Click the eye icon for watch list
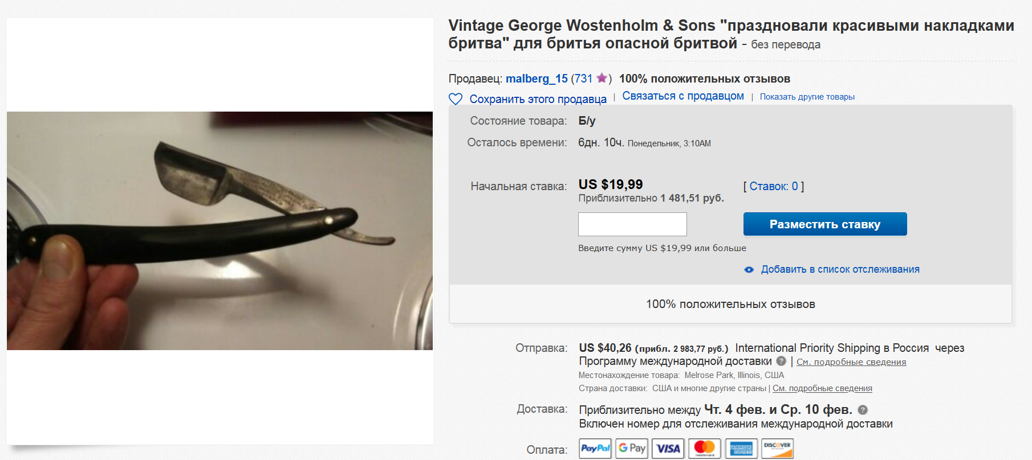The height and width of the screenshot is (460, 1032). (749, 270)
